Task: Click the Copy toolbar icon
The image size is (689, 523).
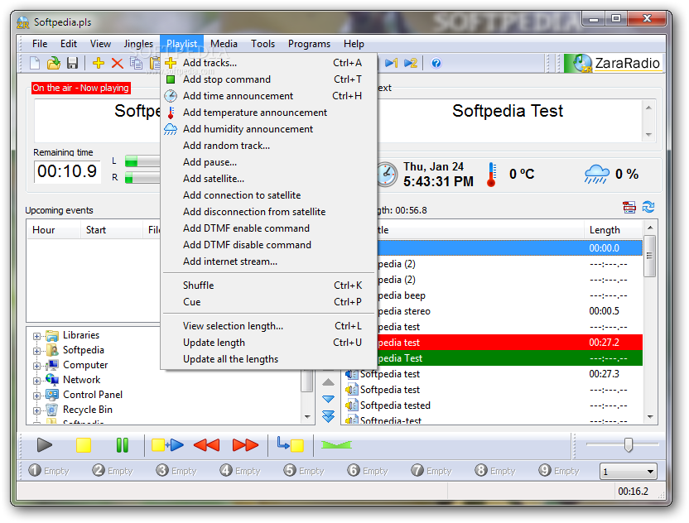Action: point(136,63)
